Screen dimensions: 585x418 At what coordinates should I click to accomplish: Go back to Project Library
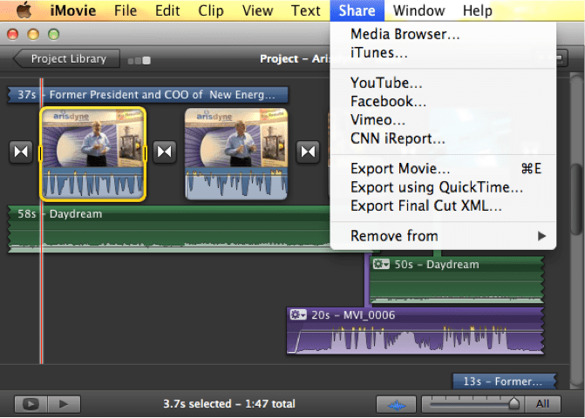[66, 59]
